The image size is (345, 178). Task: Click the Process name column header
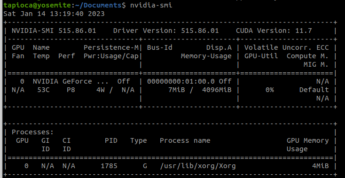(185, 140)
